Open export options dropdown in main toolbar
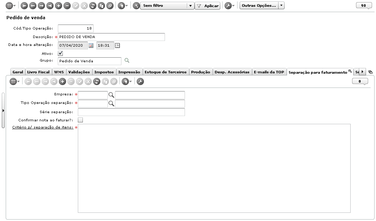 (x=123, y=6)
